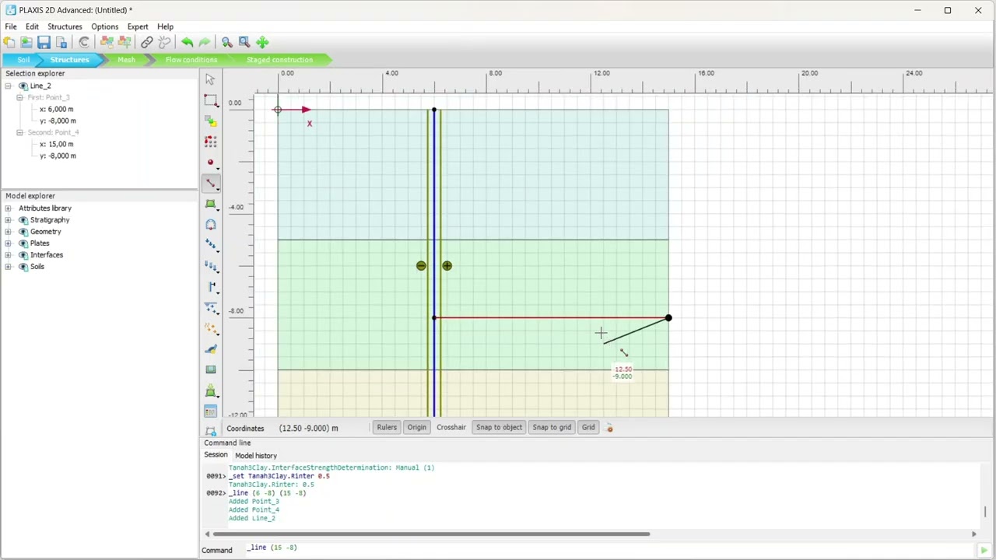Collapse the First: Point_3 node
Screen dimensions: 996x560
coord(19,97)
